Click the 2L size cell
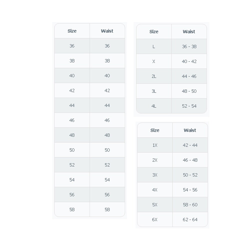250x250 pixels. pyautogui.click(x=154, y=76)
